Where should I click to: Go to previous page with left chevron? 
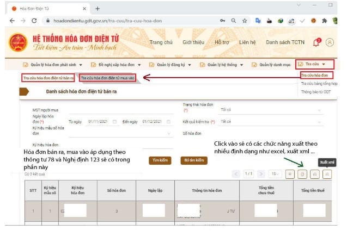pos(236,174)
